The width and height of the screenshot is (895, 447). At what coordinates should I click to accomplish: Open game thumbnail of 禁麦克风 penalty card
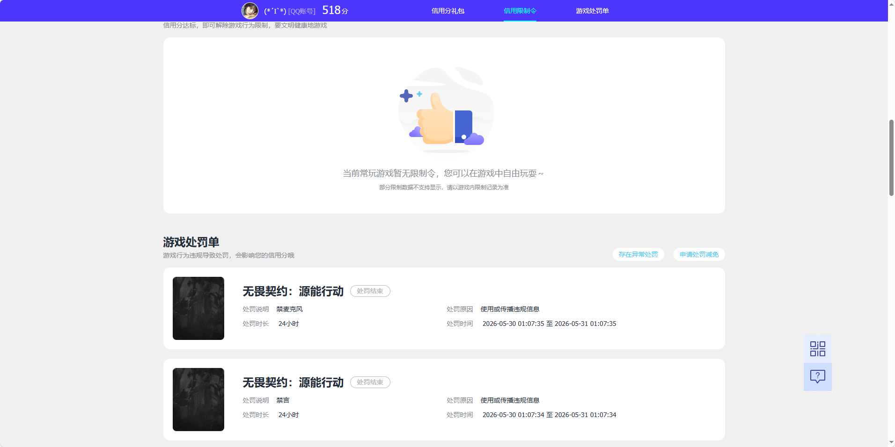(198, 308)
